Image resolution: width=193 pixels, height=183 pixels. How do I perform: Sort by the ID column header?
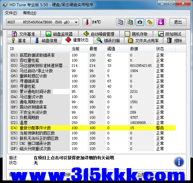39,49
